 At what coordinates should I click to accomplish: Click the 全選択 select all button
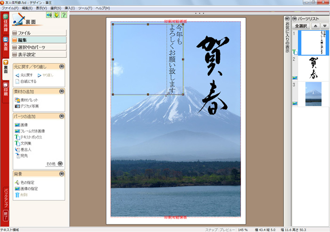pos(300,26)
